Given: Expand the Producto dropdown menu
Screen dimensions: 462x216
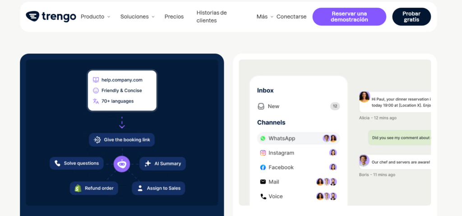Looking at the screenshot, I should (95, 17).
